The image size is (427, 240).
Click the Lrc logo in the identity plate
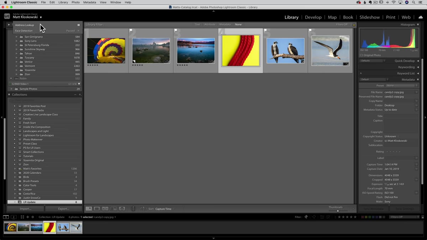click(7, 16)
